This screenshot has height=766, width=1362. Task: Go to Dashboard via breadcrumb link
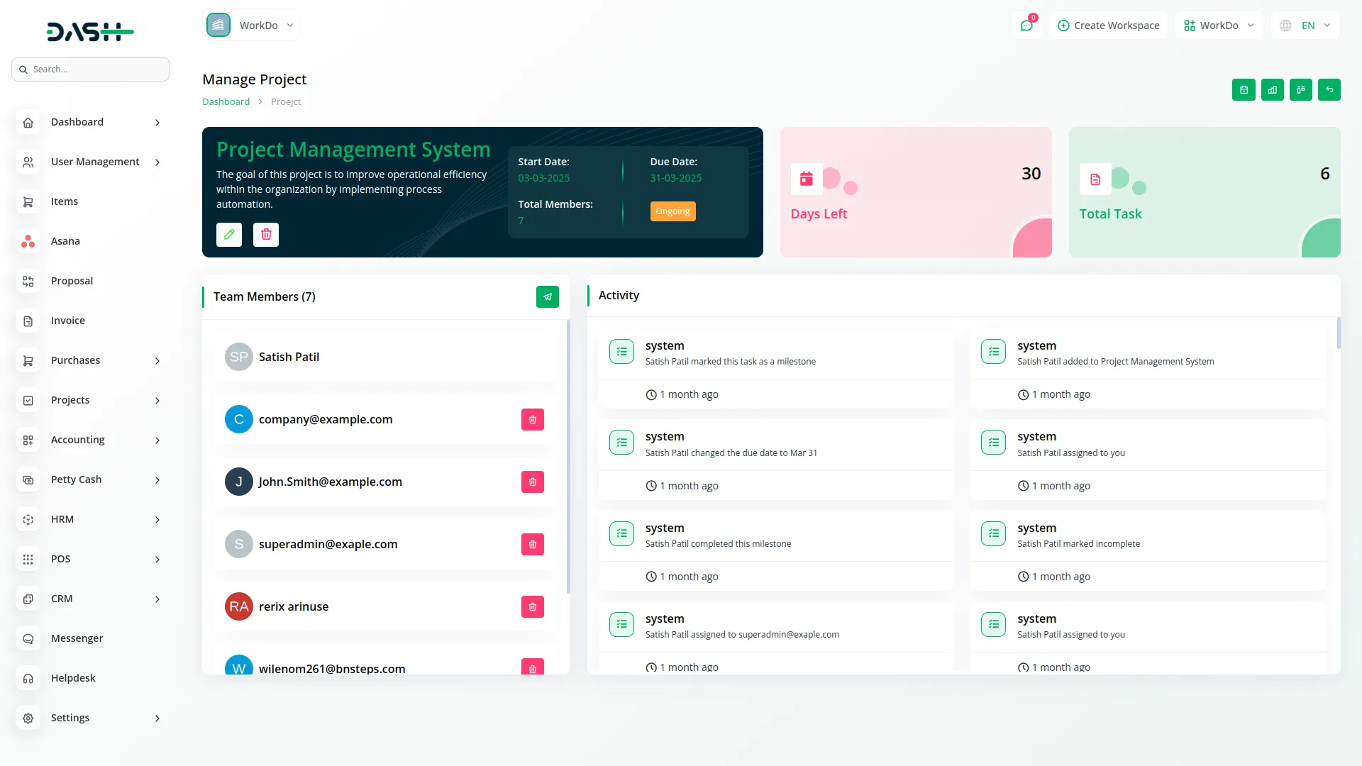(226, 101)
